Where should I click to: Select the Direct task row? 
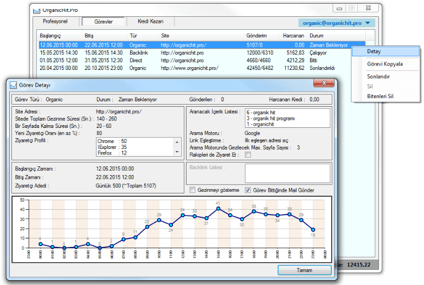202,60
